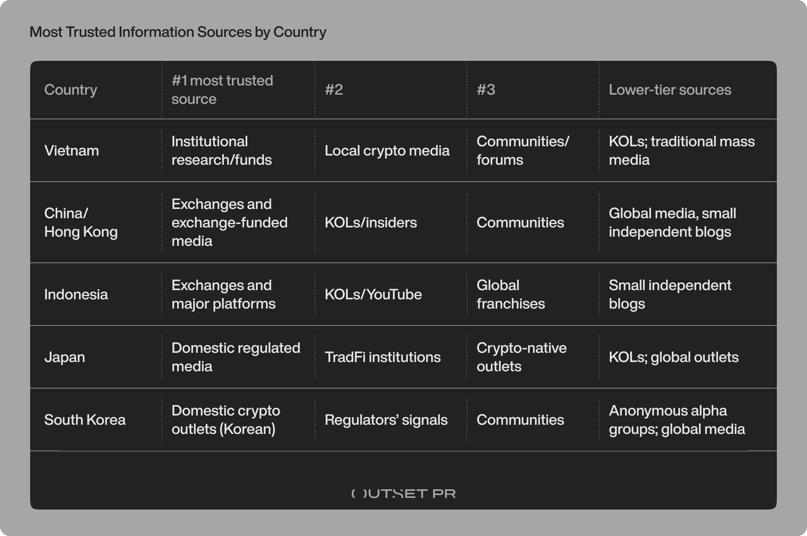Click the "Institutional research/funds" cell

click(222, 151)
